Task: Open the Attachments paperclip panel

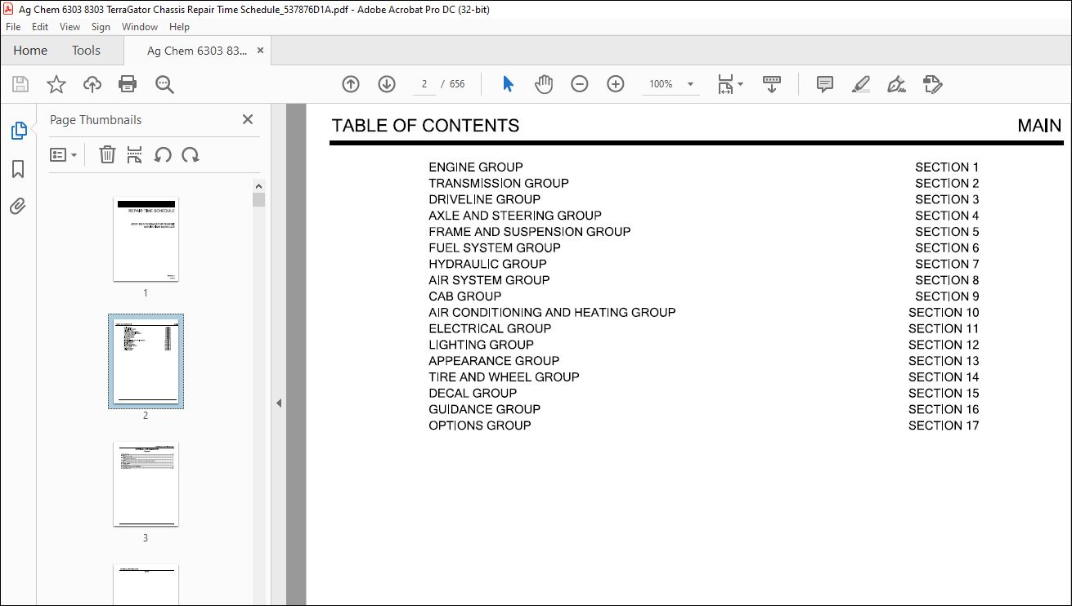Action: click(x=18, y=207)
